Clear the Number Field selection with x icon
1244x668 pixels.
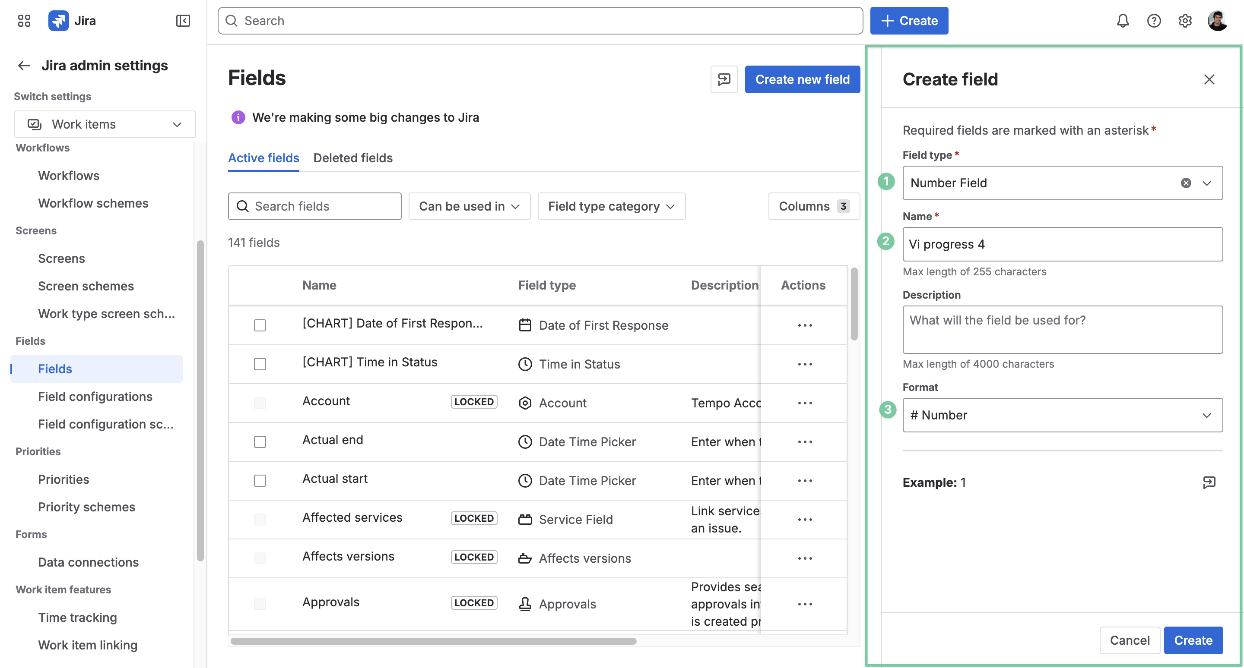click(1186, 183)
